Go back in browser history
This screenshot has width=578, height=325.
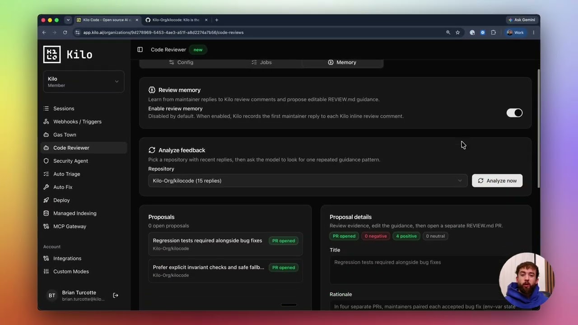click(44, 32)
